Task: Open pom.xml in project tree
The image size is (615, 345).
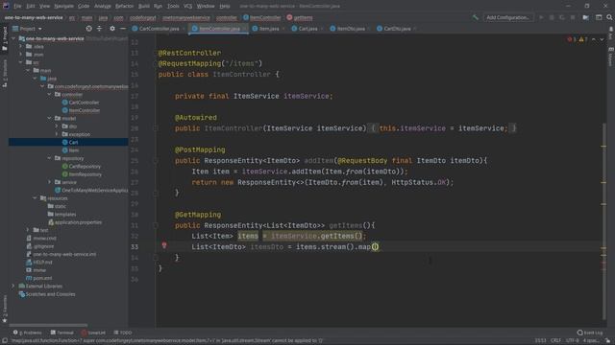Action: pyautogui.click(x=38, y=278)
